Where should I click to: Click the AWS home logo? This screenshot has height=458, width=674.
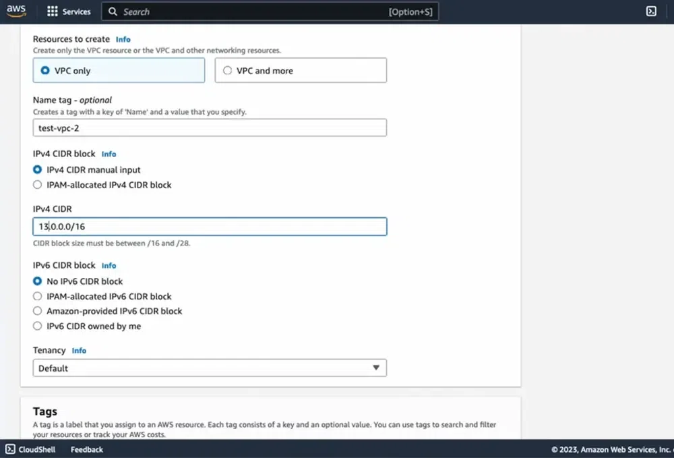(x=16, y=10)
